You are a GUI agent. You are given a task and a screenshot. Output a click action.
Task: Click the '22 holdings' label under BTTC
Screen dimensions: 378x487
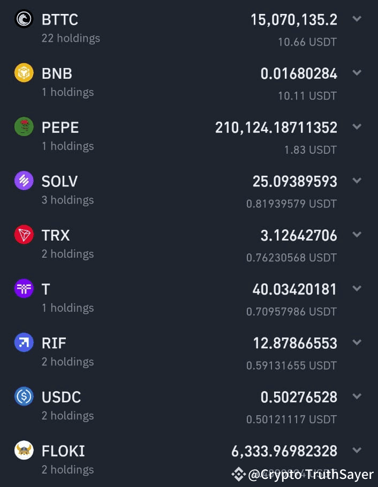71,38
